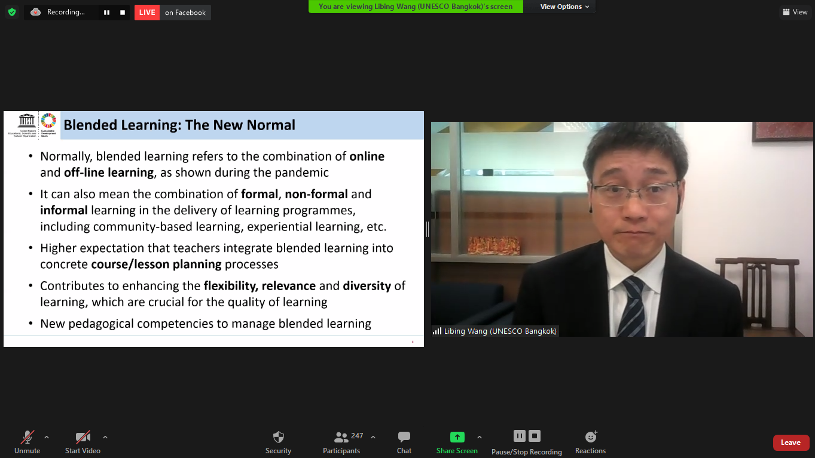Image resolution: width=815 pixels, height=458 pixels.
Task: Unmute the microphone
Action: (x=28, y=442)
